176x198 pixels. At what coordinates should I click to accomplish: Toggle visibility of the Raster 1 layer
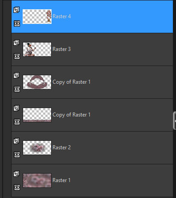pos(17,187)
